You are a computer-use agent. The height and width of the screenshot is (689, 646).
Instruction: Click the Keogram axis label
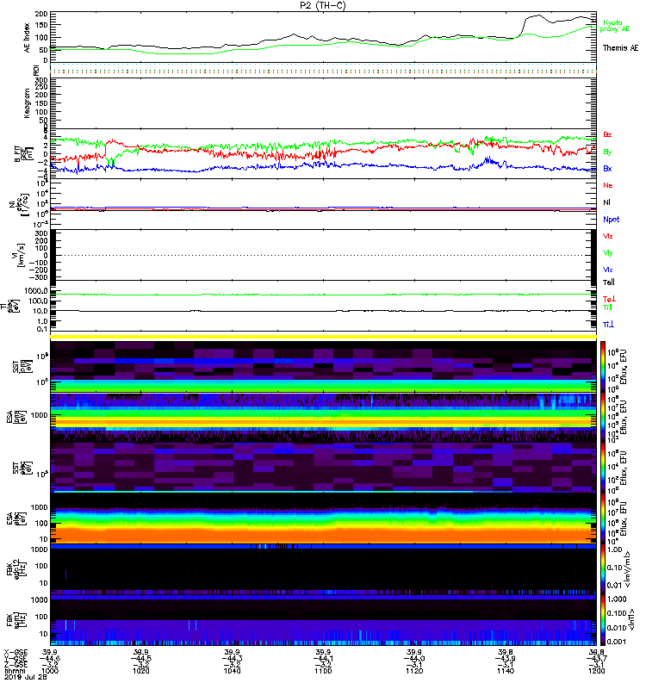click(27, 103)
